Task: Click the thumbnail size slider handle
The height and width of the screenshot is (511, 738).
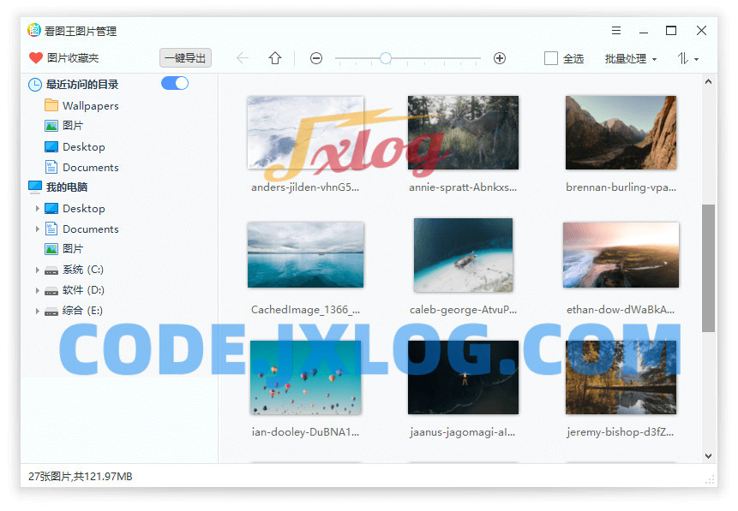Action: [386, 58]
